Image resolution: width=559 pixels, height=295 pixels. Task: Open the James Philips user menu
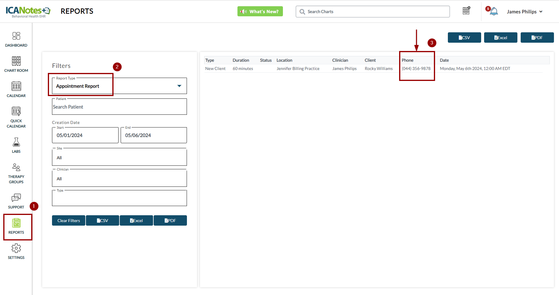point(525,12)
